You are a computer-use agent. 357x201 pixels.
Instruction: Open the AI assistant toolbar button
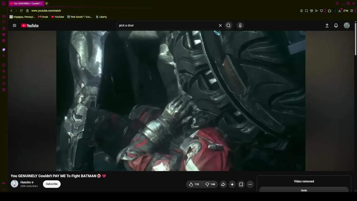point(346,11)
